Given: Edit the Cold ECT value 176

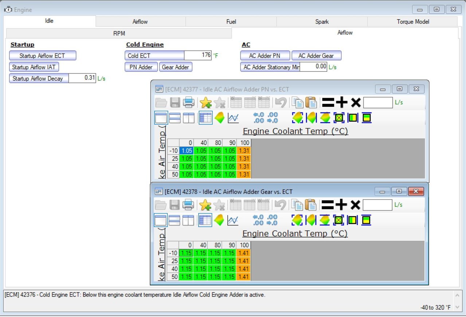Looking at the screenshot, I should click(198, 55).
